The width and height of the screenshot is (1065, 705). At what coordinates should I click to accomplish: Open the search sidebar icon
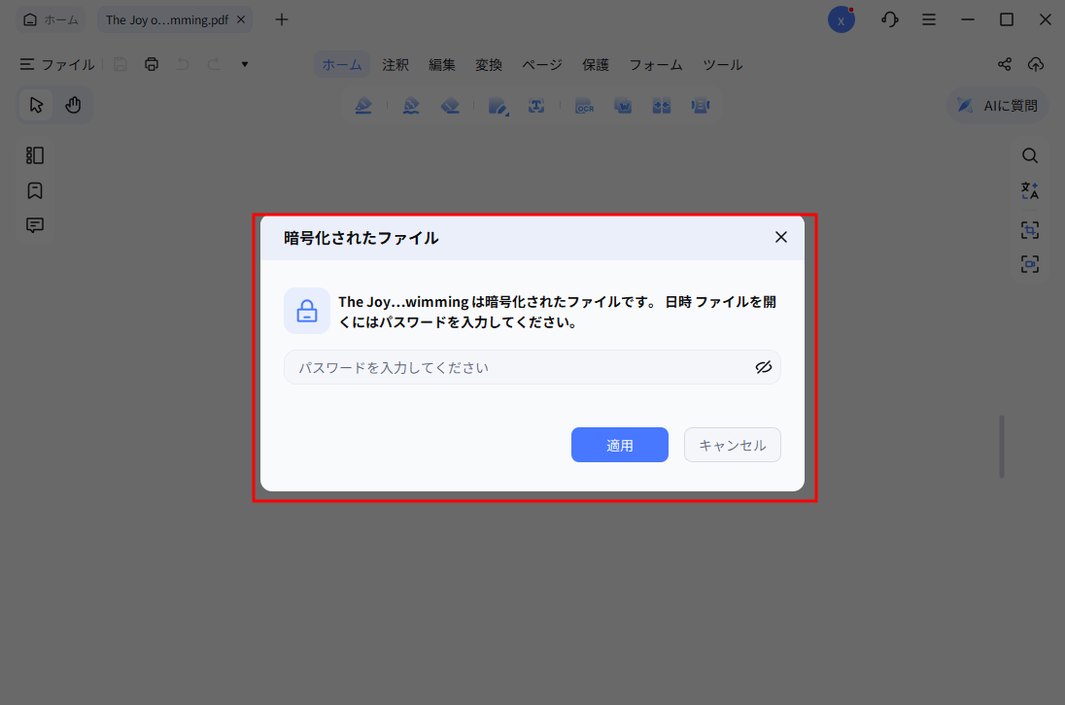tap(1030, 154)
